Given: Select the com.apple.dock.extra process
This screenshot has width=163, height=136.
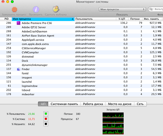Looking at the screenshot, I should click(35, 44).
